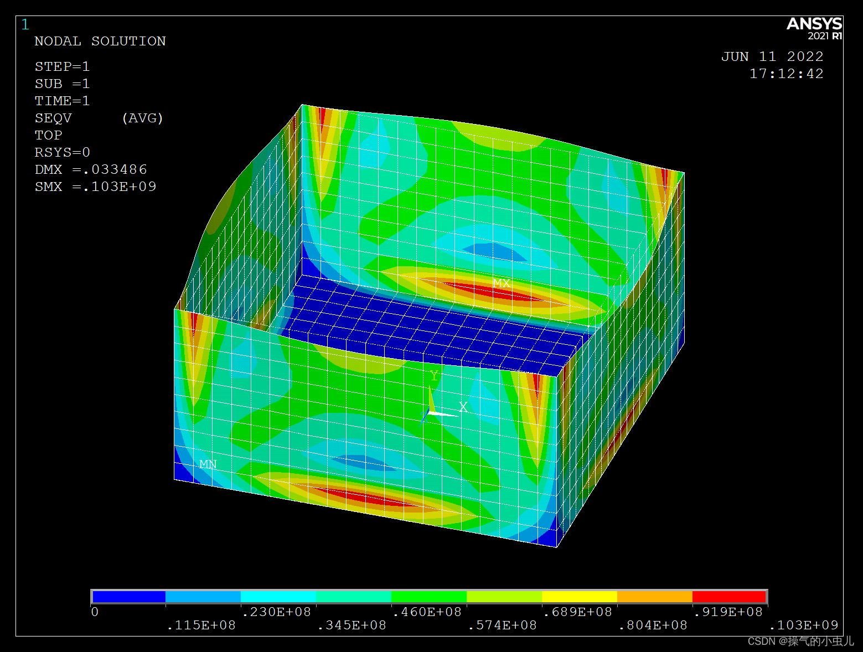863x652 pixels.
Task: Pick the orange legend color band
Action: pyautogui.click(x=654, y=597)
